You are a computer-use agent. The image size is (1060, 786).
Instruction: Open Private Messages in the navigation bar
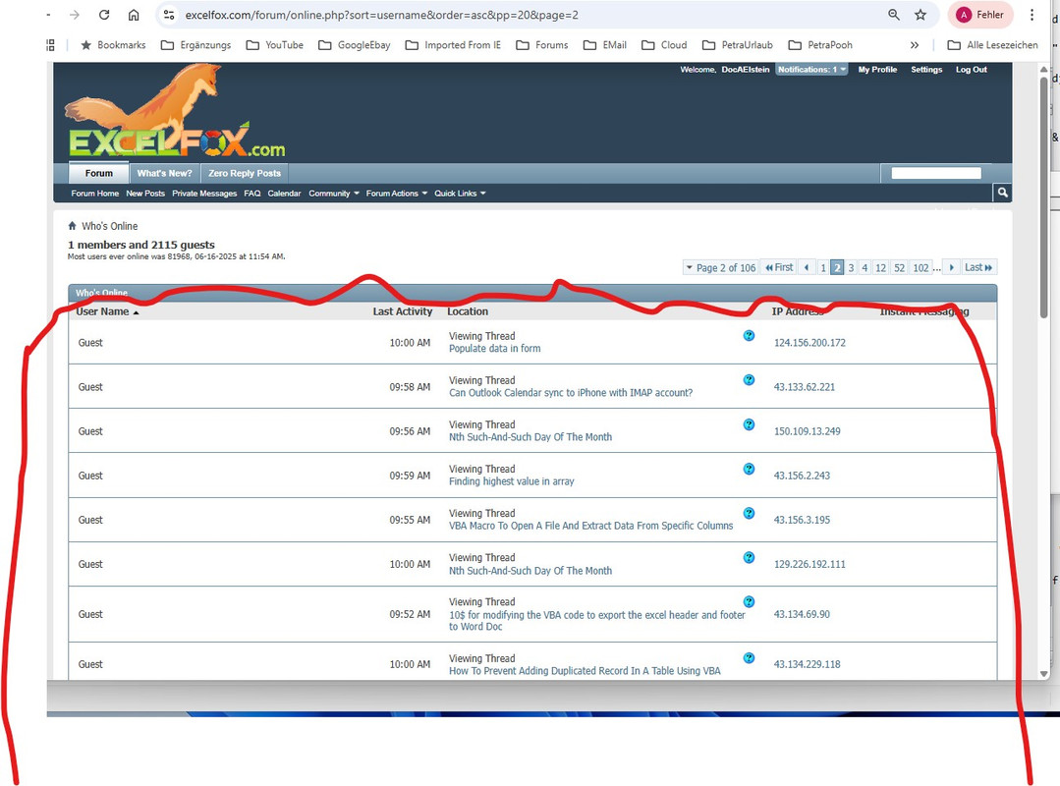pos(204,194)
